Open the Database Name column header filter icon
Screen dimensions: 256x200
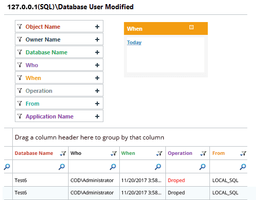(x=63, y=153)
